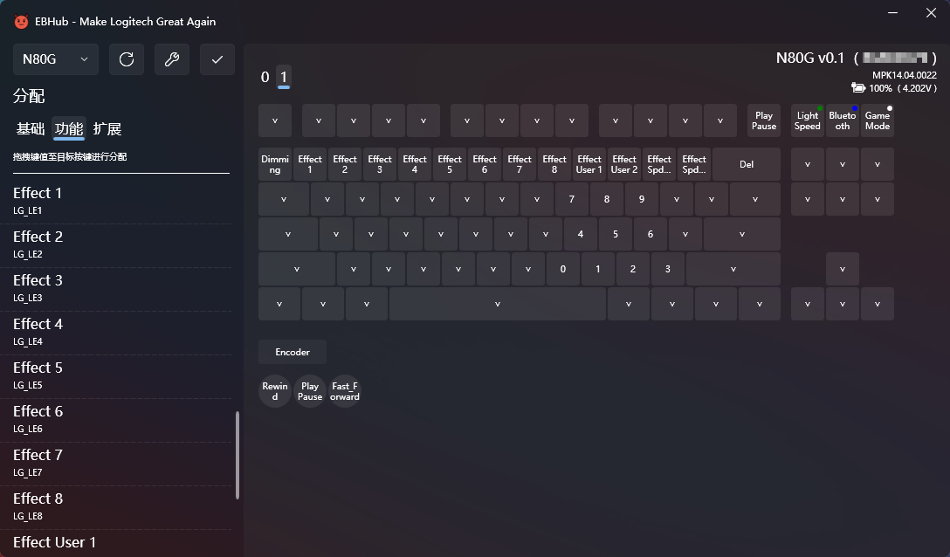Image resolution: width=950 pixels, height=557 pixels.
Task: Switch to layer 0
Action: click(x=265, y=77)
